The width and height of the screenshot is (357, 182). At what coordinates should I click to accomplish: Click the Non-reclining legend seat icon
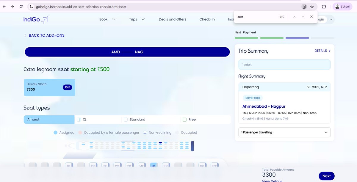[145, 133]
